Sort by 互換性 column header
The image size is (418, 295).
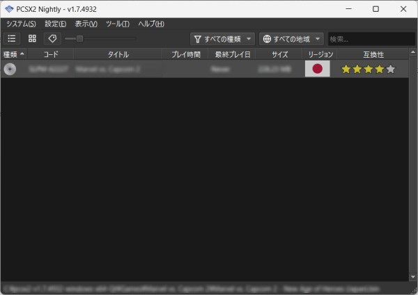click(x=373, y=54)
